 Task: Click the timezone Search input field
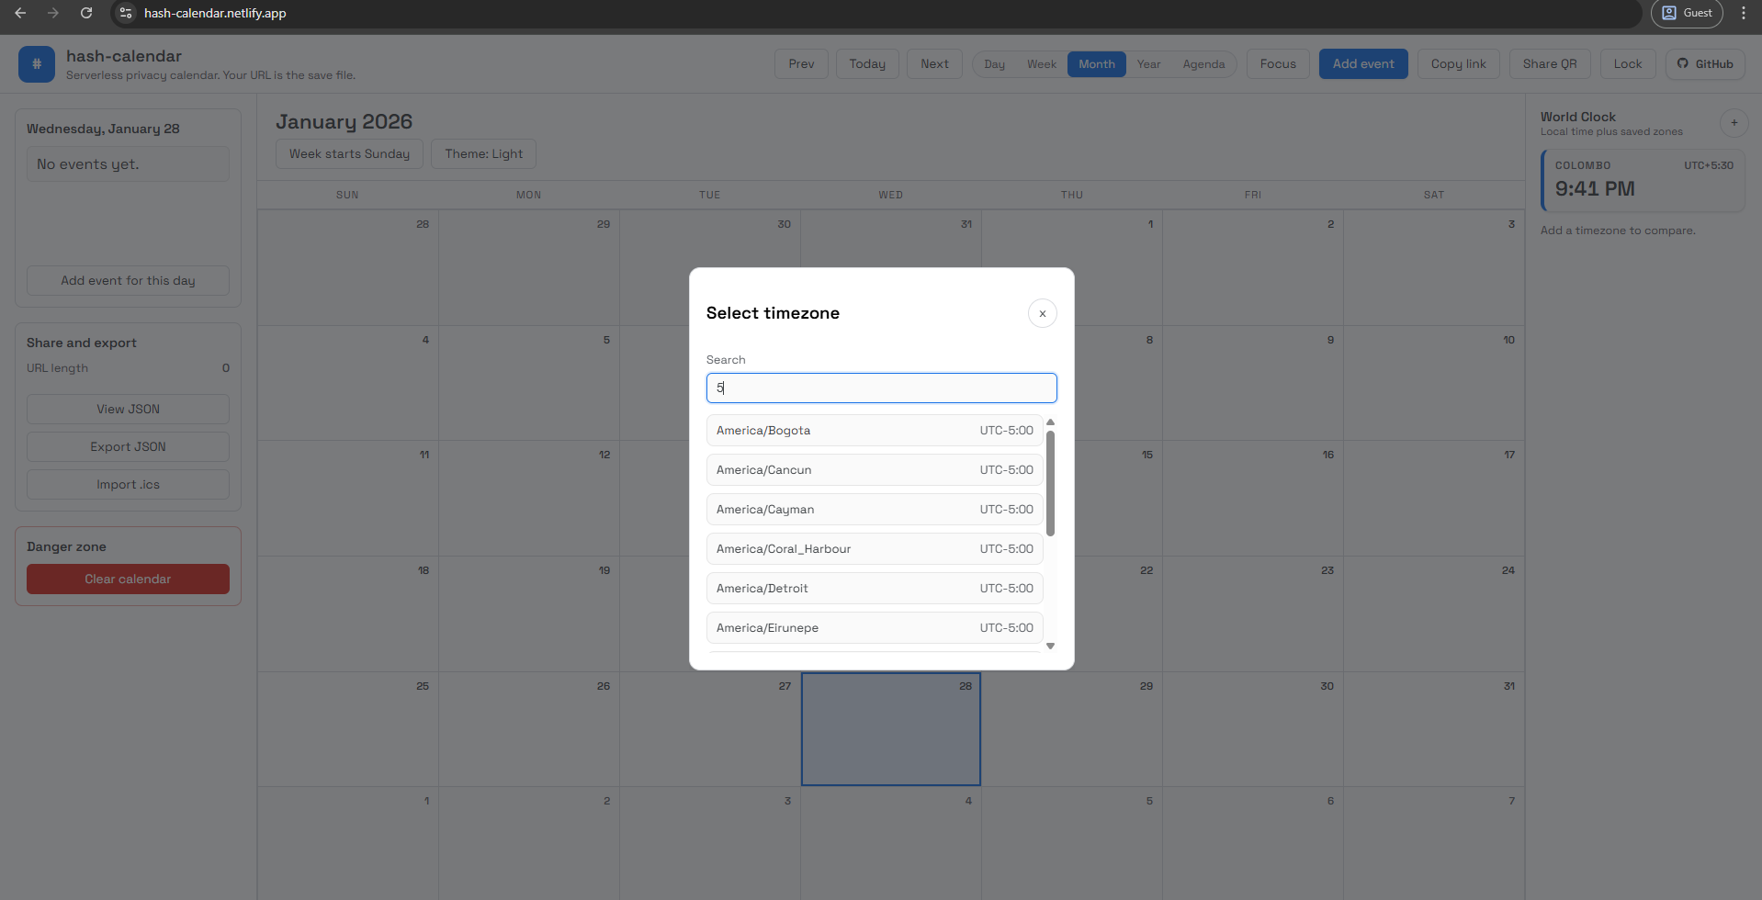coord(881,388)
